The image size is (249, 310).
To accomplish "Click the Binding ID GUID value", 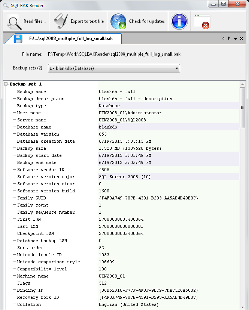I will point(149,291).
